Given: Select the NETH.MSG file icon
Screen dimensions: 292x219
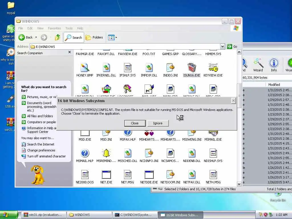Looking at the screenshot, I should tap(213, 175).
